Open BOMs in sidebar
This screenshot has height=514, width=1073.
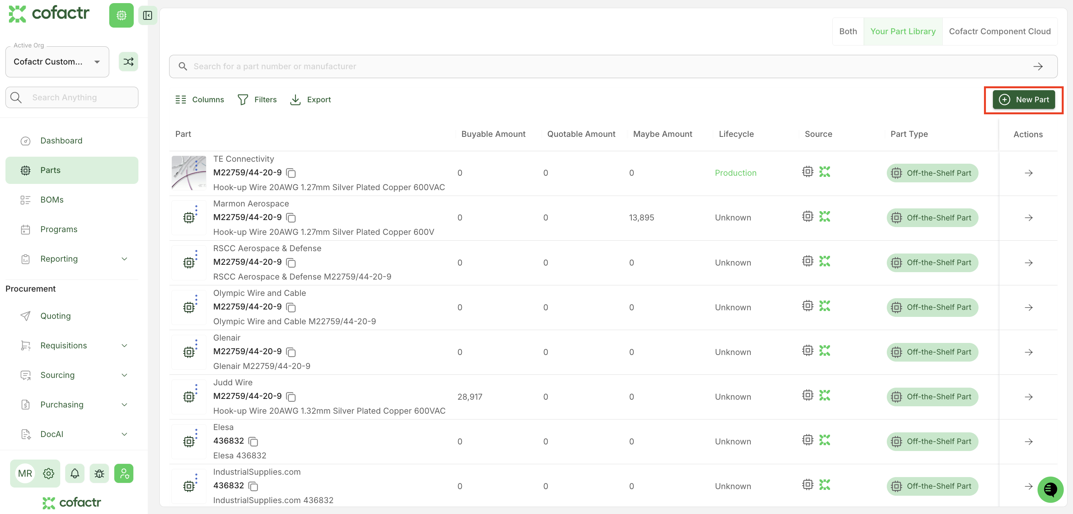[72, 199]
